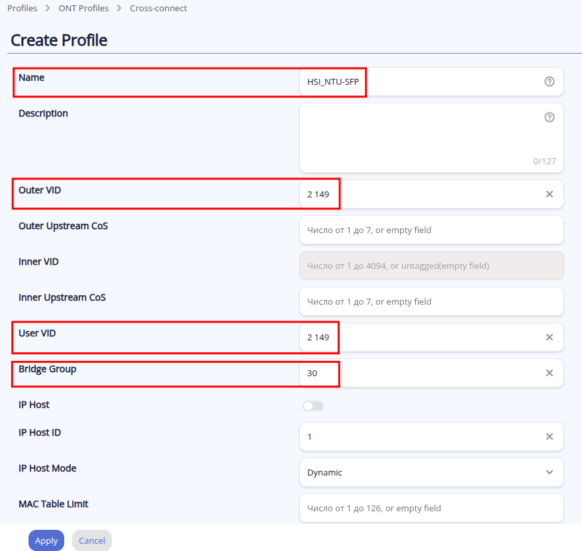
Task: Click the help icon in Name field
Action: pos(549,81)
